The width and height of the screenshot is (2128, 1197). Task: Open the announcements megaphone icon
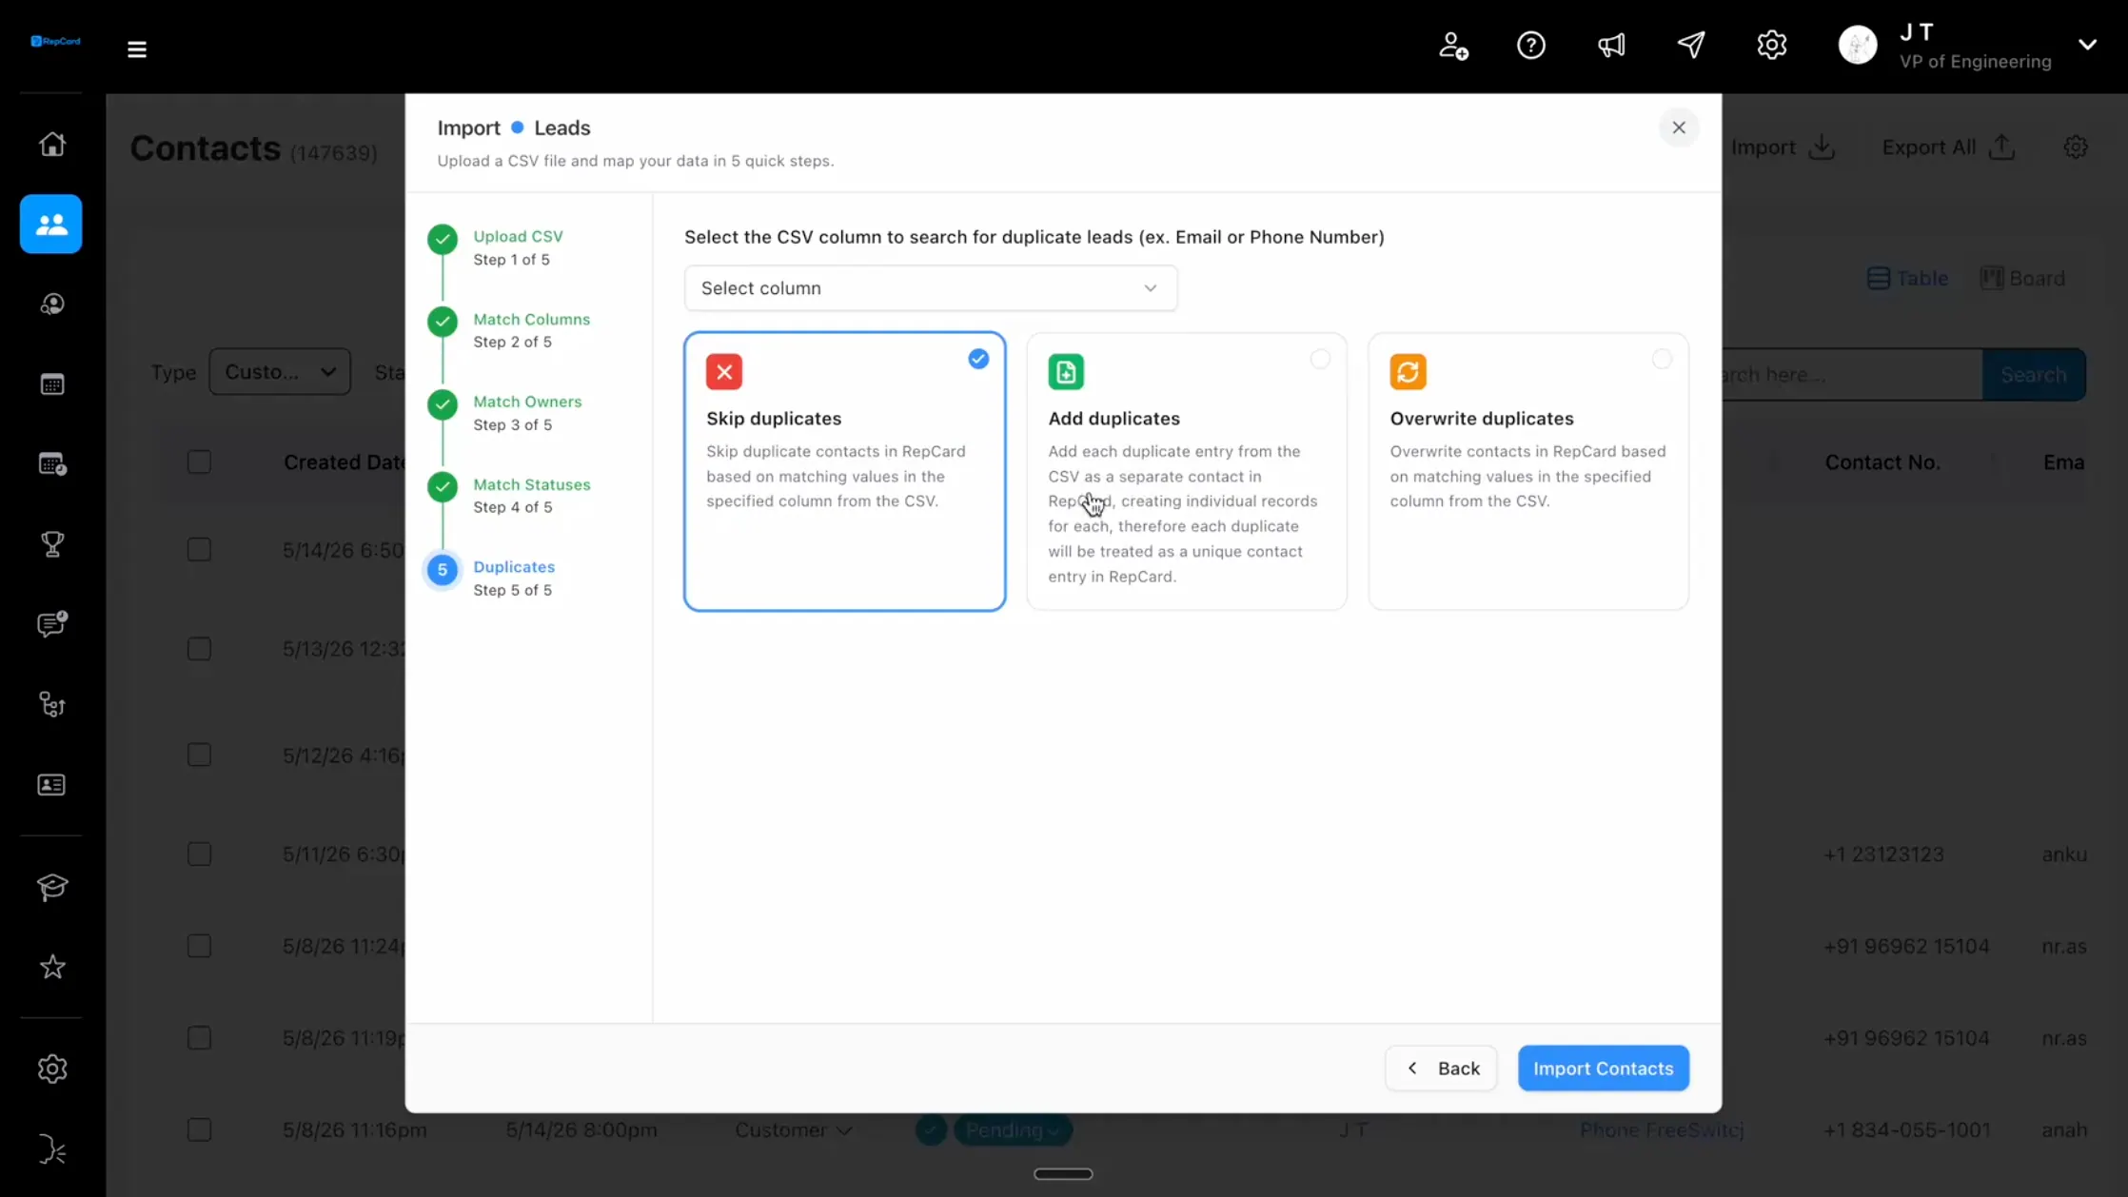pos(1611,45)
